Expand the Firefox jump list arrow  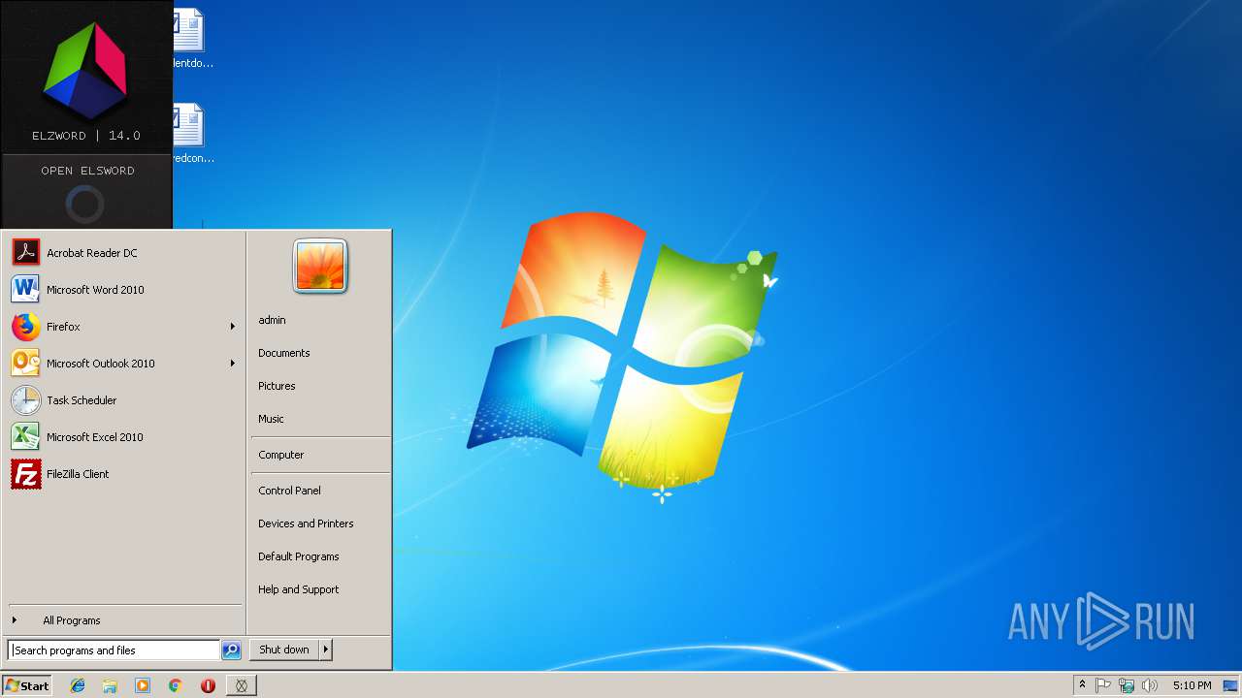[x=233, y=327]
